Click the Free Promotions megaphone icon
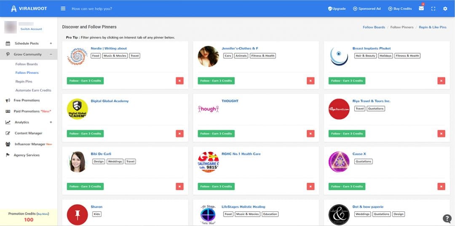 click(8, 100)
